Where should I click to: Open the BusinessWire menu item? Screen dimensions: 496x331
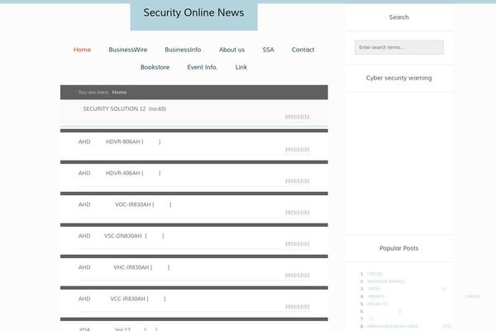pos(128,50)
